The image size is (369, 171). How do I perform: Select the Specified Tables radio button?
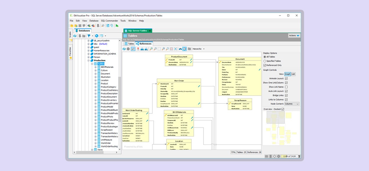click(x=264, y=61)
